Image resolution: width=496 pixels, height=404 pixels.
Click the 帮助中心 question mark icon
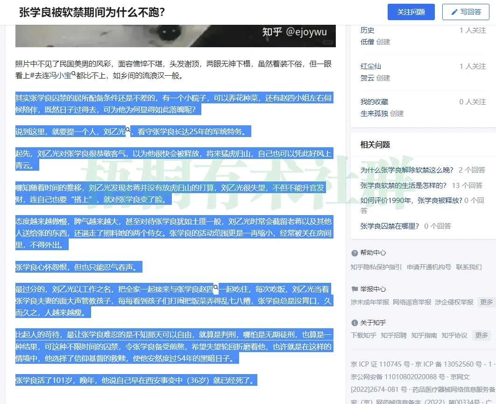(x=354, y=253)
